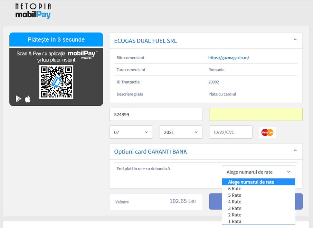Click the Alege numarul de rate combo box

tap(258, 172)
